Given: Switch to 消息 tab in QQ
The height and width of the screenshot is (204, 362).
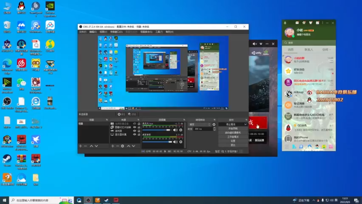Looking at the screenshot, I should (291, 50).
